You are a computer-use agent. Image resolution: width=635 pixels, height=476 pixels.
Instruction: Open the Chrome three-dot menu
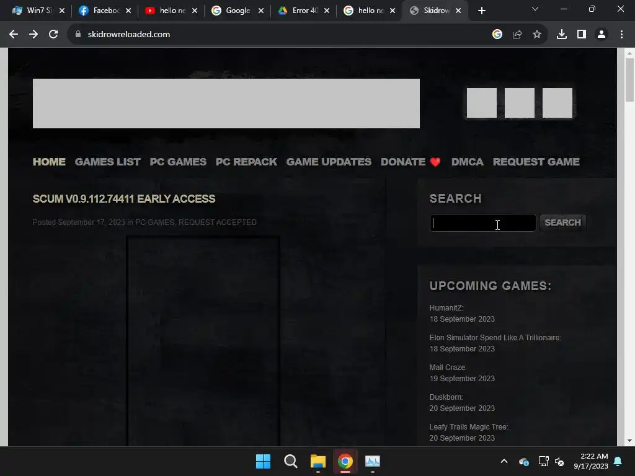tap(621, 35)
